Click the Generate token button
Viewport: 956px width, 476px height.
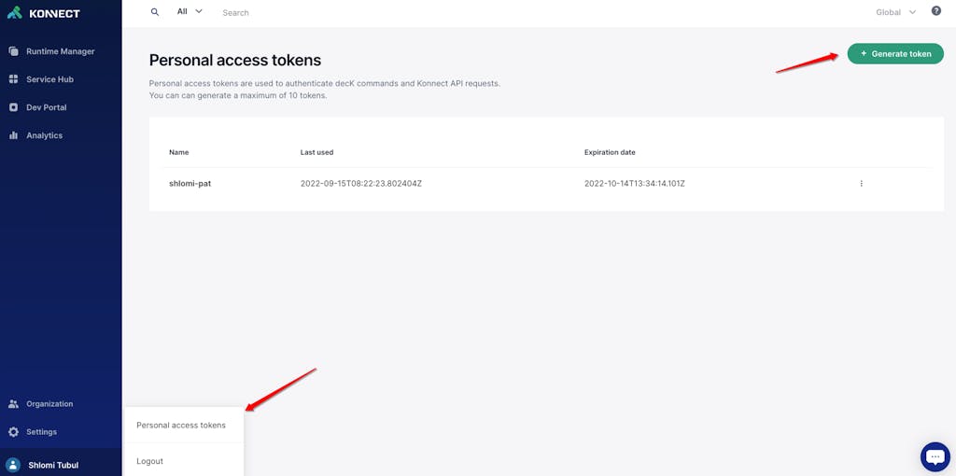(x=895, y=54)
